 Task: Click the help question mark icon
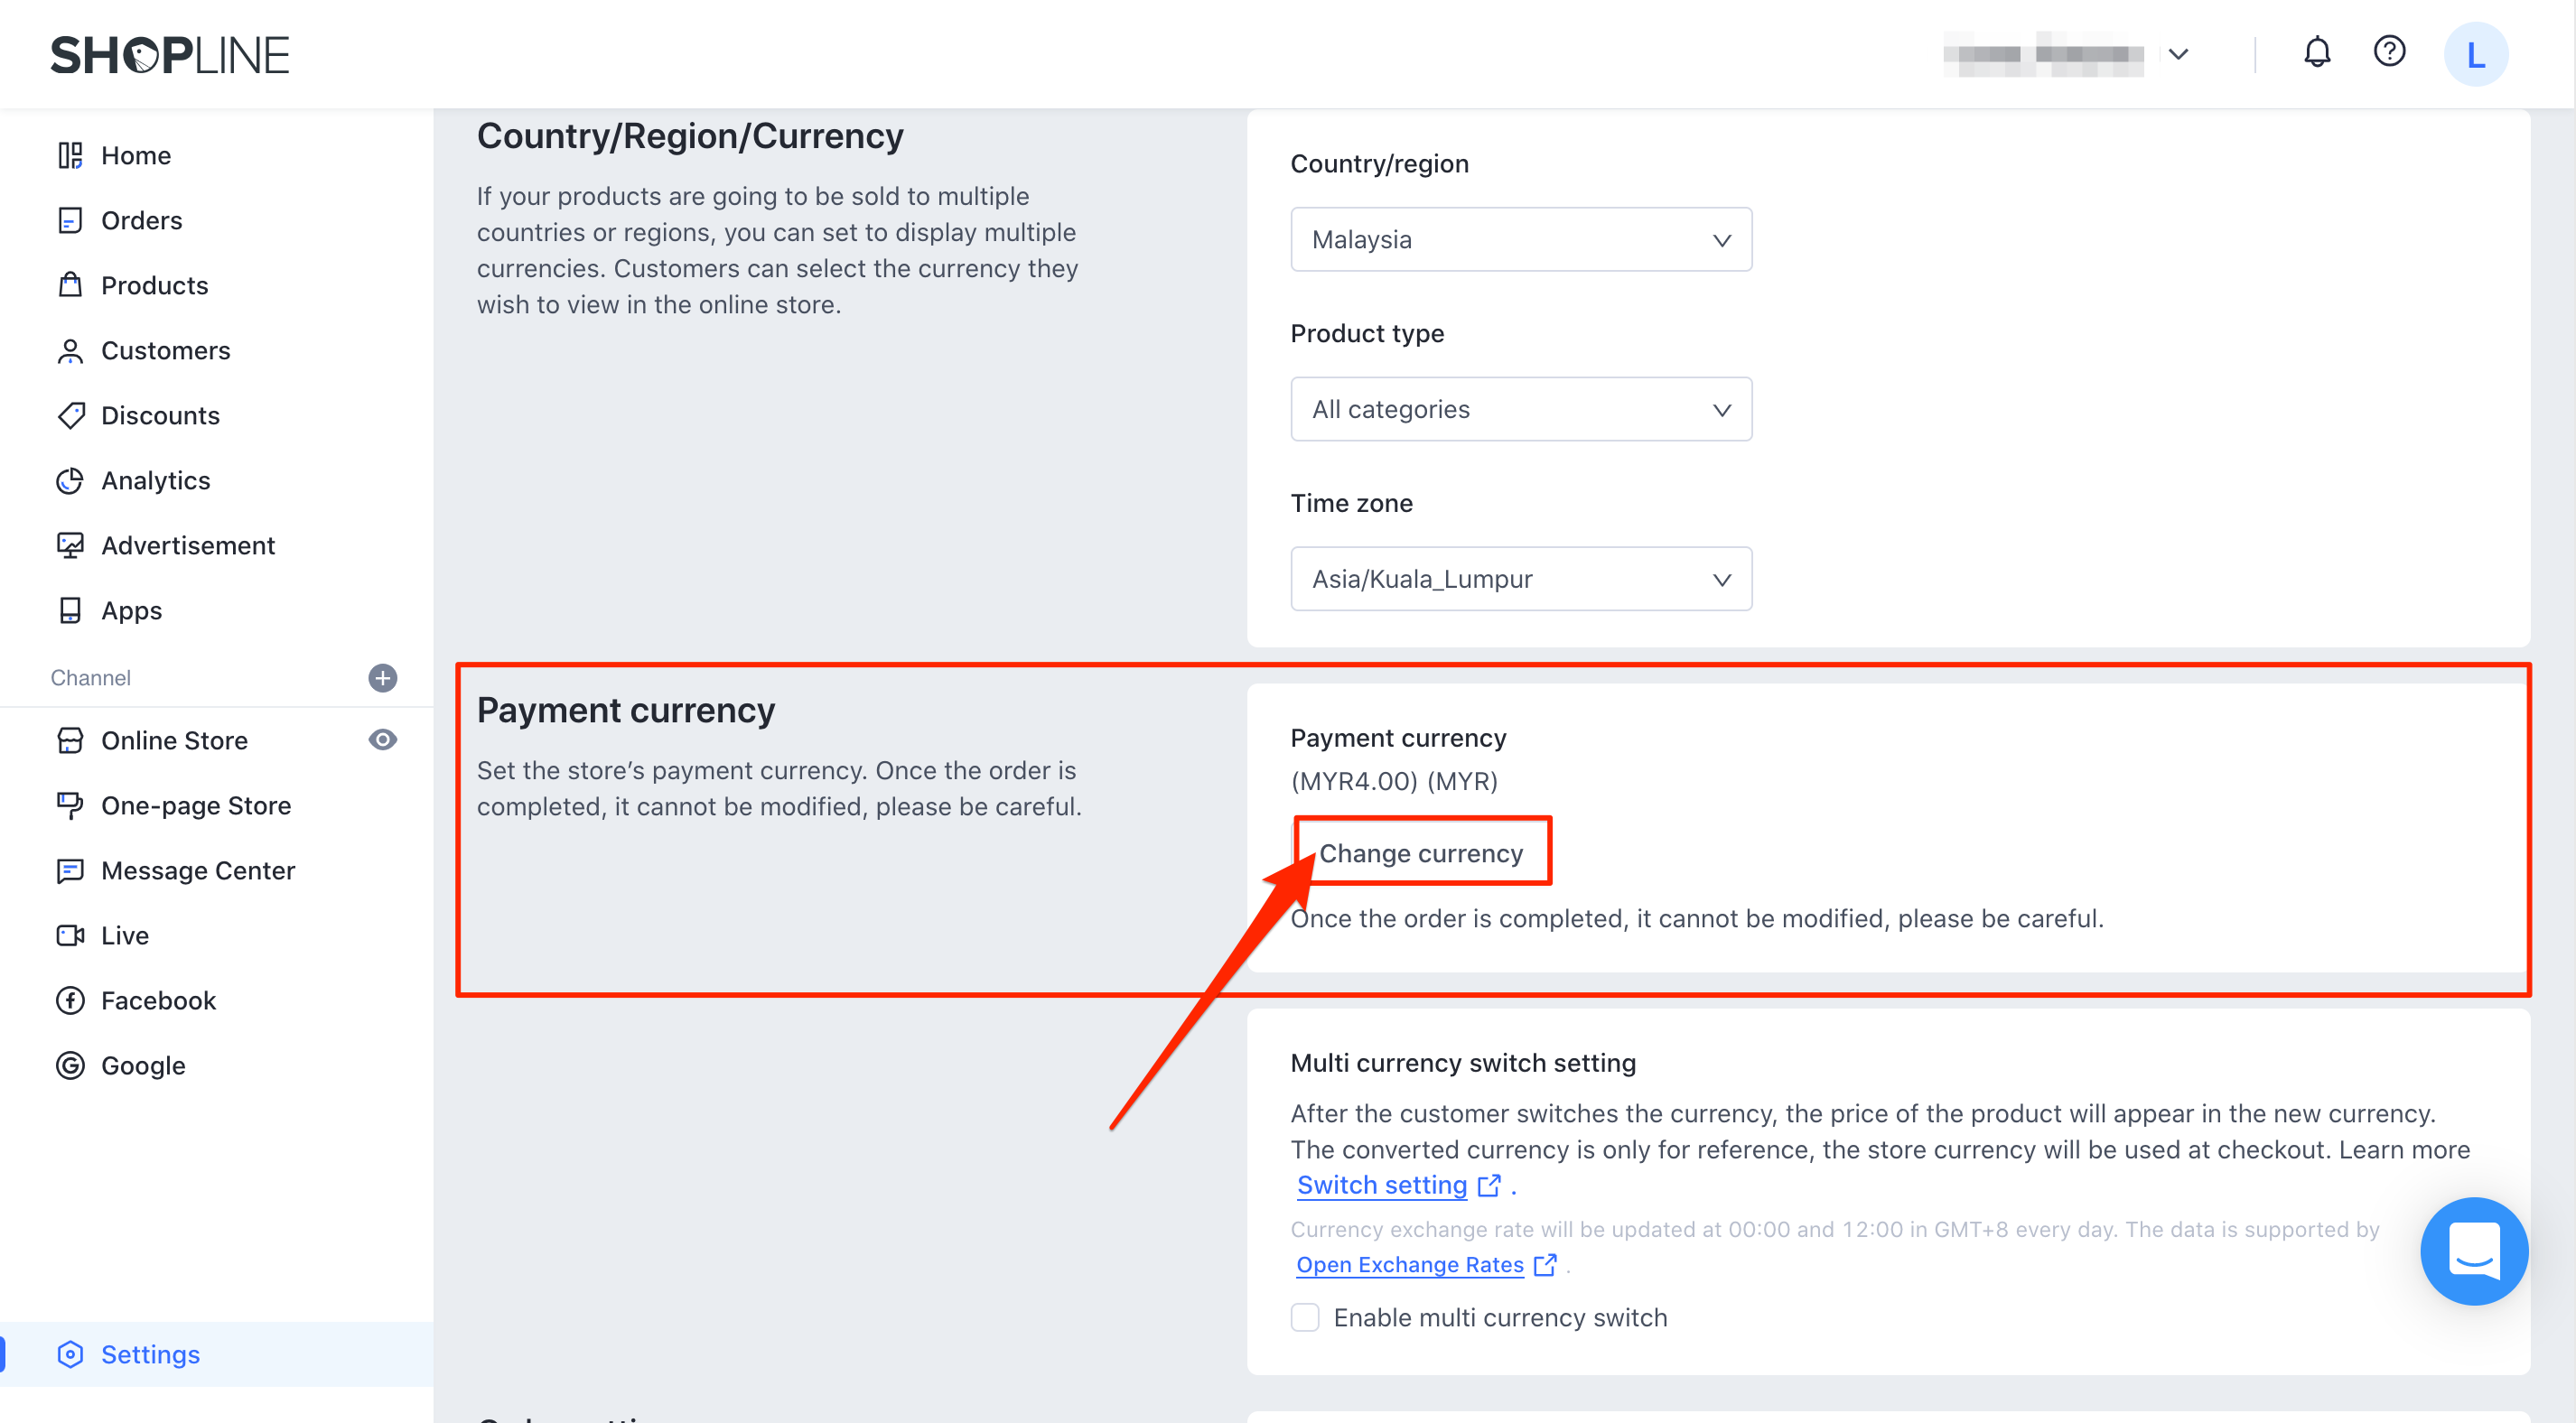(2389, 52)
